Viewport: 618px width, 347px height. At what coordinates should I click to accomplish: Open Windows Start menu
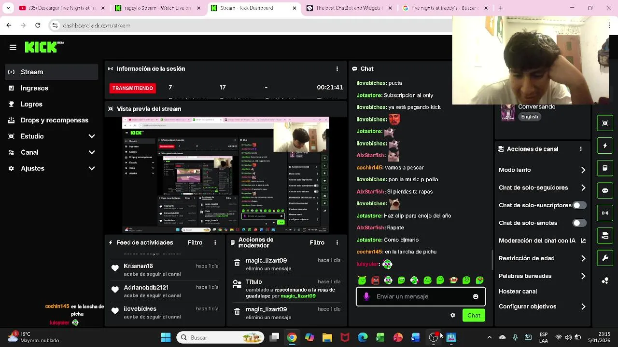tap(166, 337)
